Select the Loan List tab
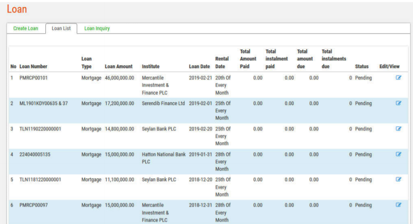Screen dimensions: 413x224 (61, 28)
